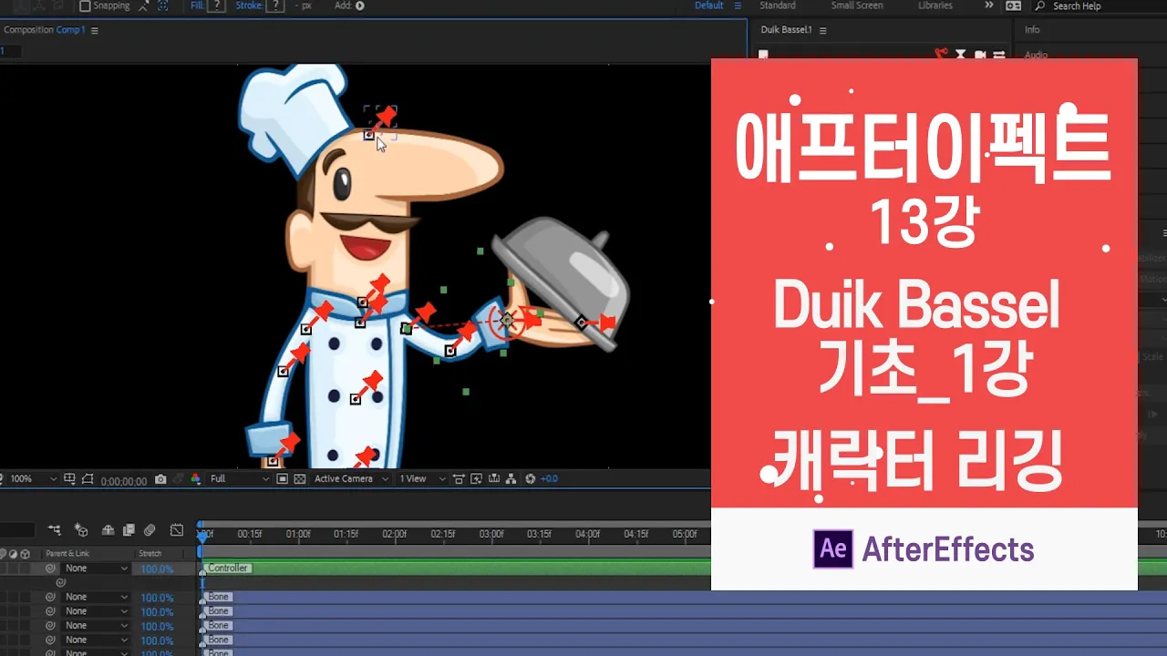The height and width of the screenshot is (656, 1167).
Task: Reset exposure with the aperture icon
Action: [530, 478]
